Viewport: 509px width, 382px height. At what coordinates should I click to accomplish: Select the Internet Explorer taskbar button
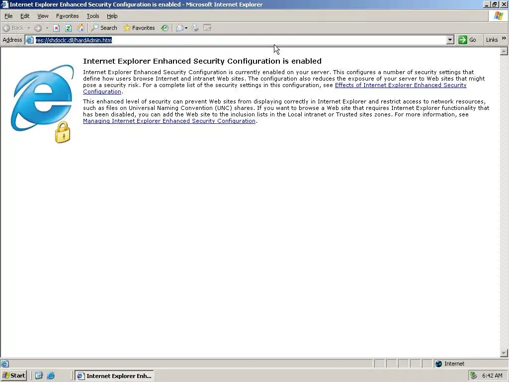114,376
